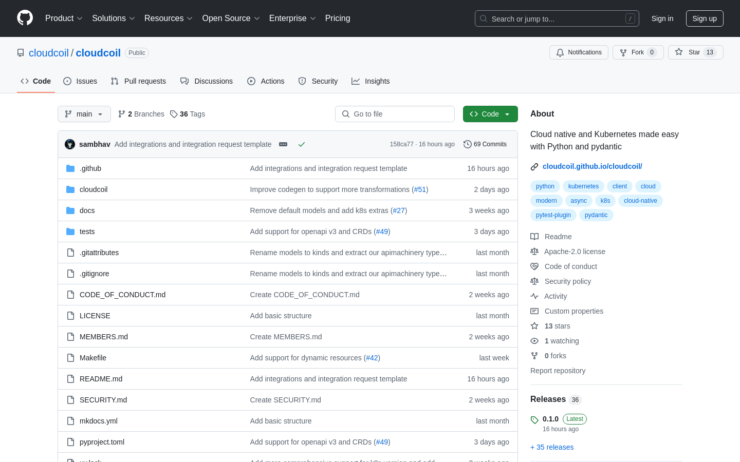Click the repository icon beside cloudcoil
This screenshot has height=462, width=740.
click(x=21, y=53)
